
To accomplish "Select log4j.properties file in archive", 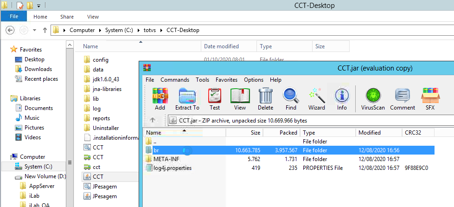I will (289, 168).
